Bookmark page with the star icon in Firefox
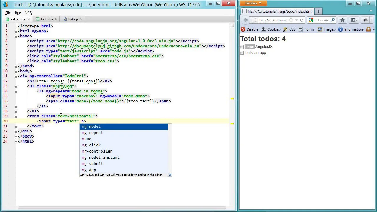This screenshot has width=377, height=212. coord(291,20)
